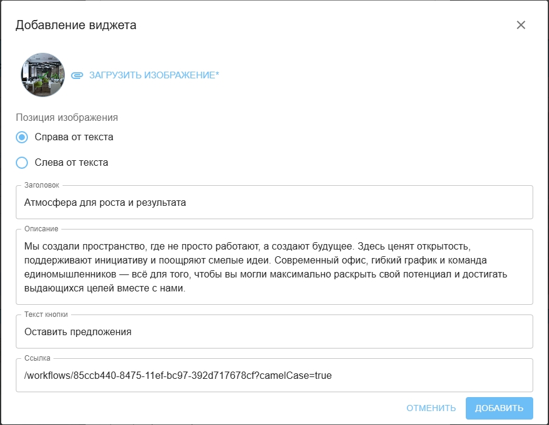
Task: Click the ЗАГРУЗИТЬ ИЗОБРАЖЕНИЕ upload link
Action: [x=154, y=75]
